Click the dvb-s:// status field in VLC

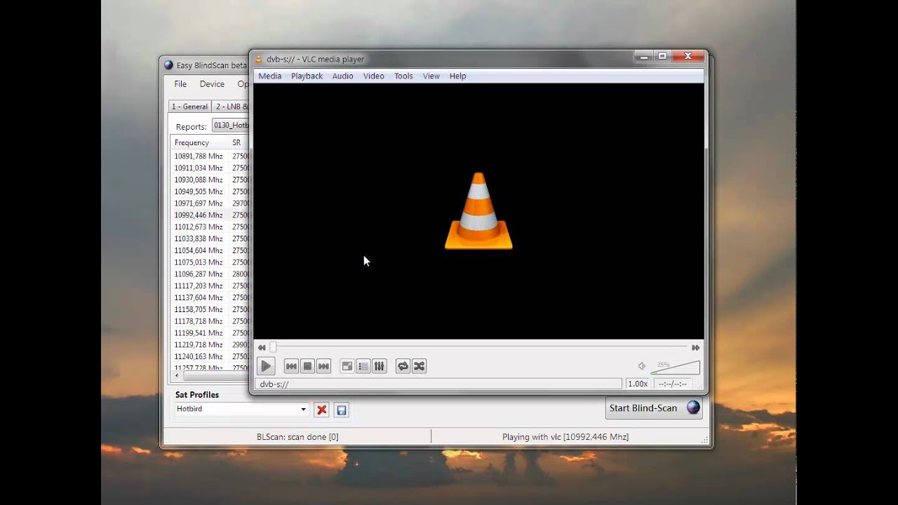438,384
